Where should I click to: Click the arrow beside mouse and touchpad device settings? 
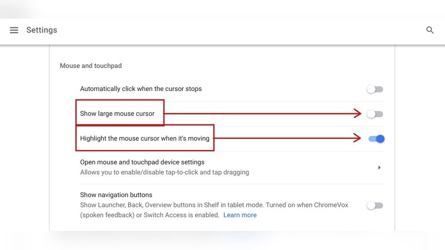click(379, 167)
